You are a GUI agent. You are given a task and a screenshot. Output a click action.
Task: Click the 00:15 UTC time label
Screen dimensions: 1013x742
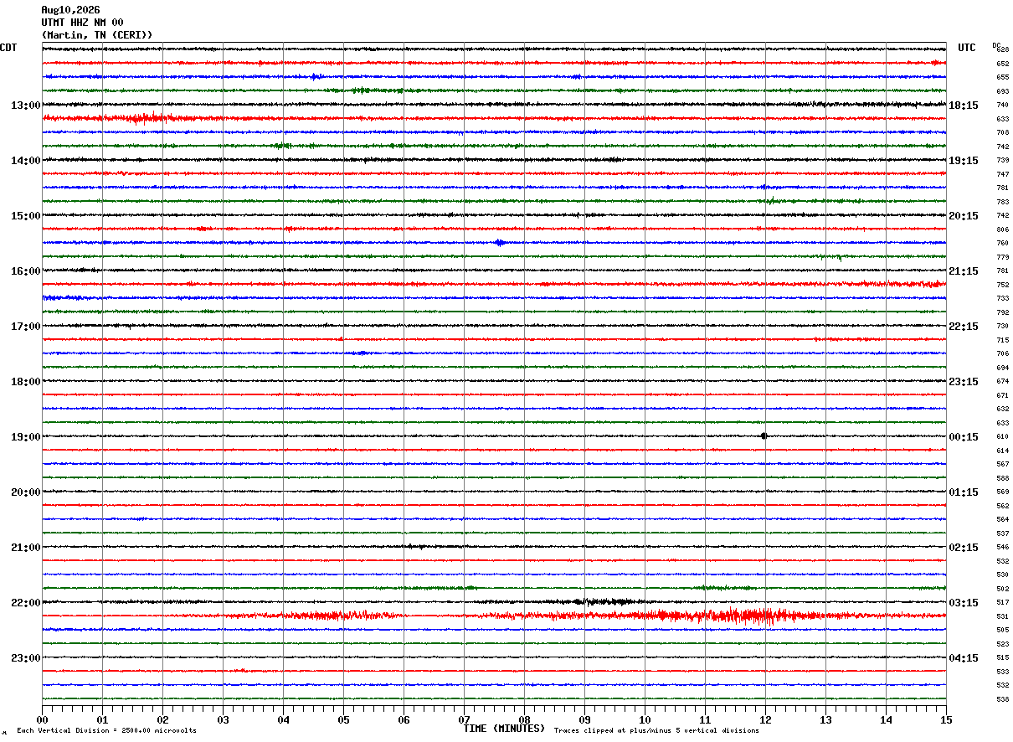tap(964, 436)
